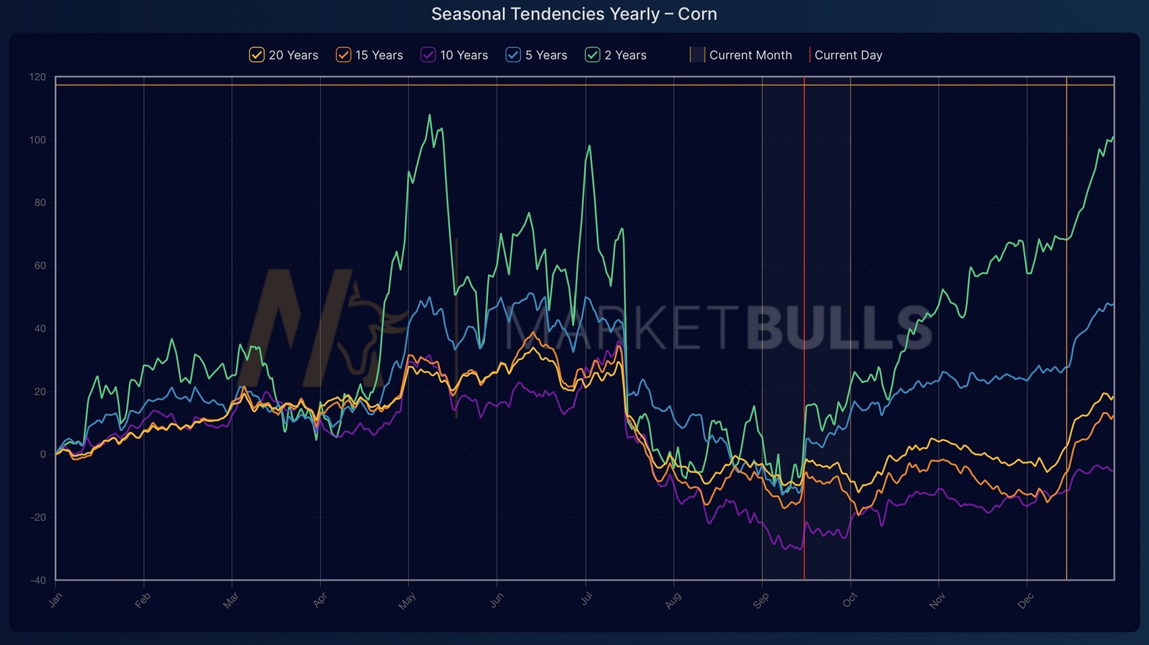Uncheck the 15 Years series checkbox
1149x645 pixels.
(343, 55)
